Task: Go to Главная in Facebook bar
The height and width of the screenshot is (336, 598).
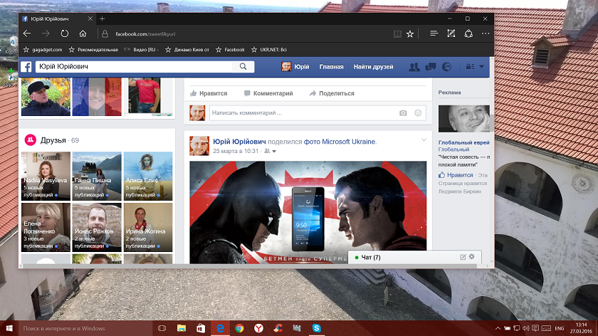Action: click(x=332, y=67)
